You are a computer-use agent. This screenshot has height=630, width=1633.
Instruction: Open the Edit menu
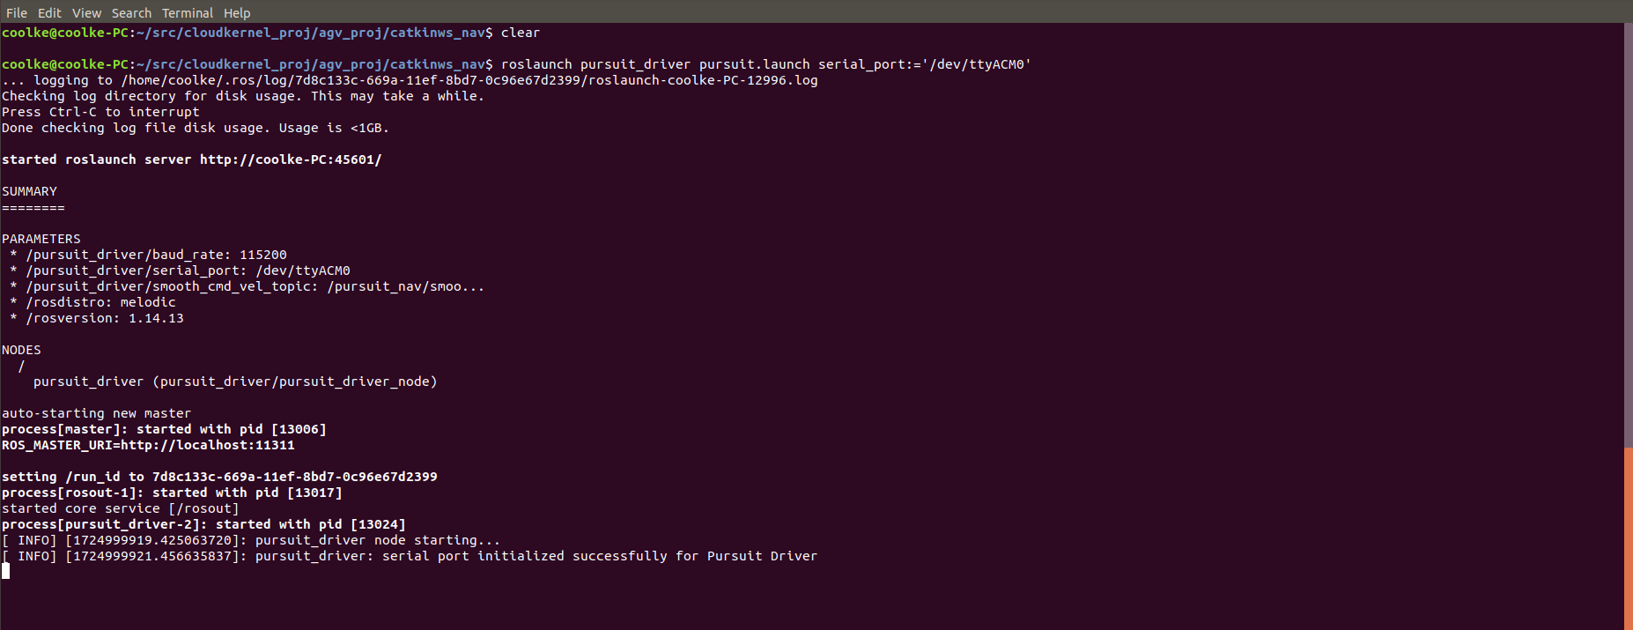[49, 12]
